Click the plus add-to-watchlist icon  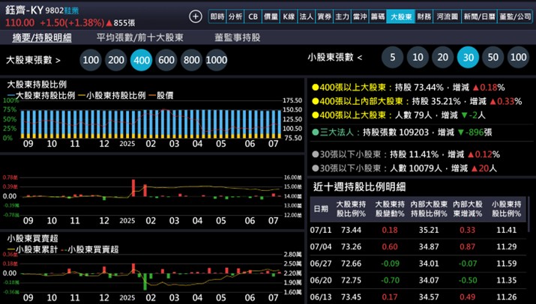pos(196,16)
